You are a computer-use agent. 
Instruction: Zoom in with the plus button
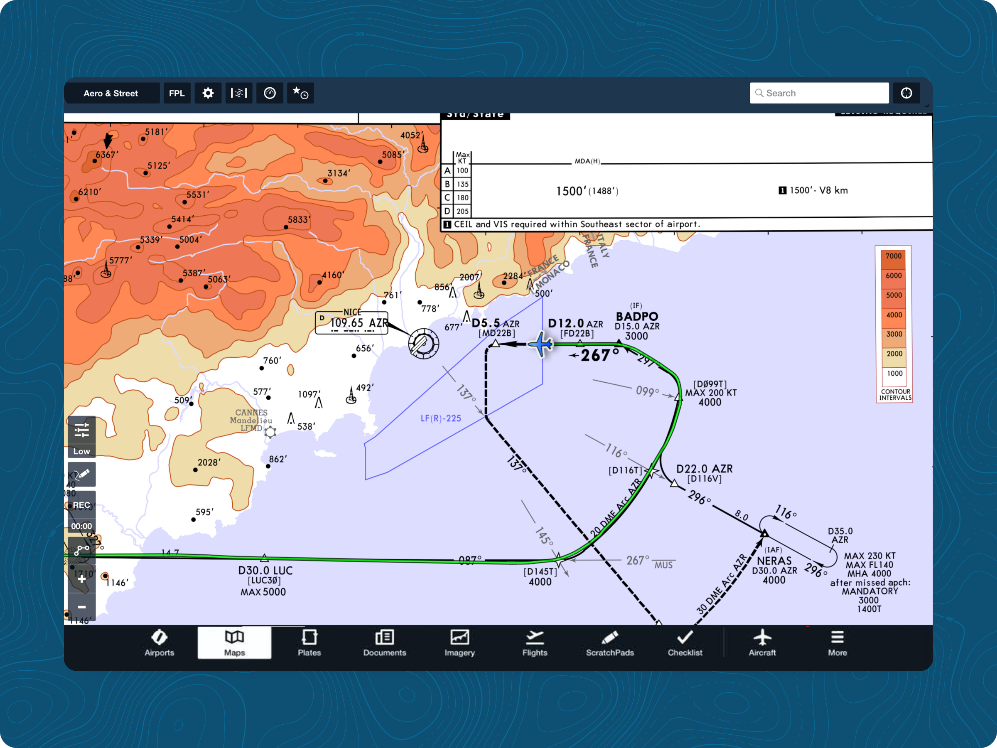81,579
